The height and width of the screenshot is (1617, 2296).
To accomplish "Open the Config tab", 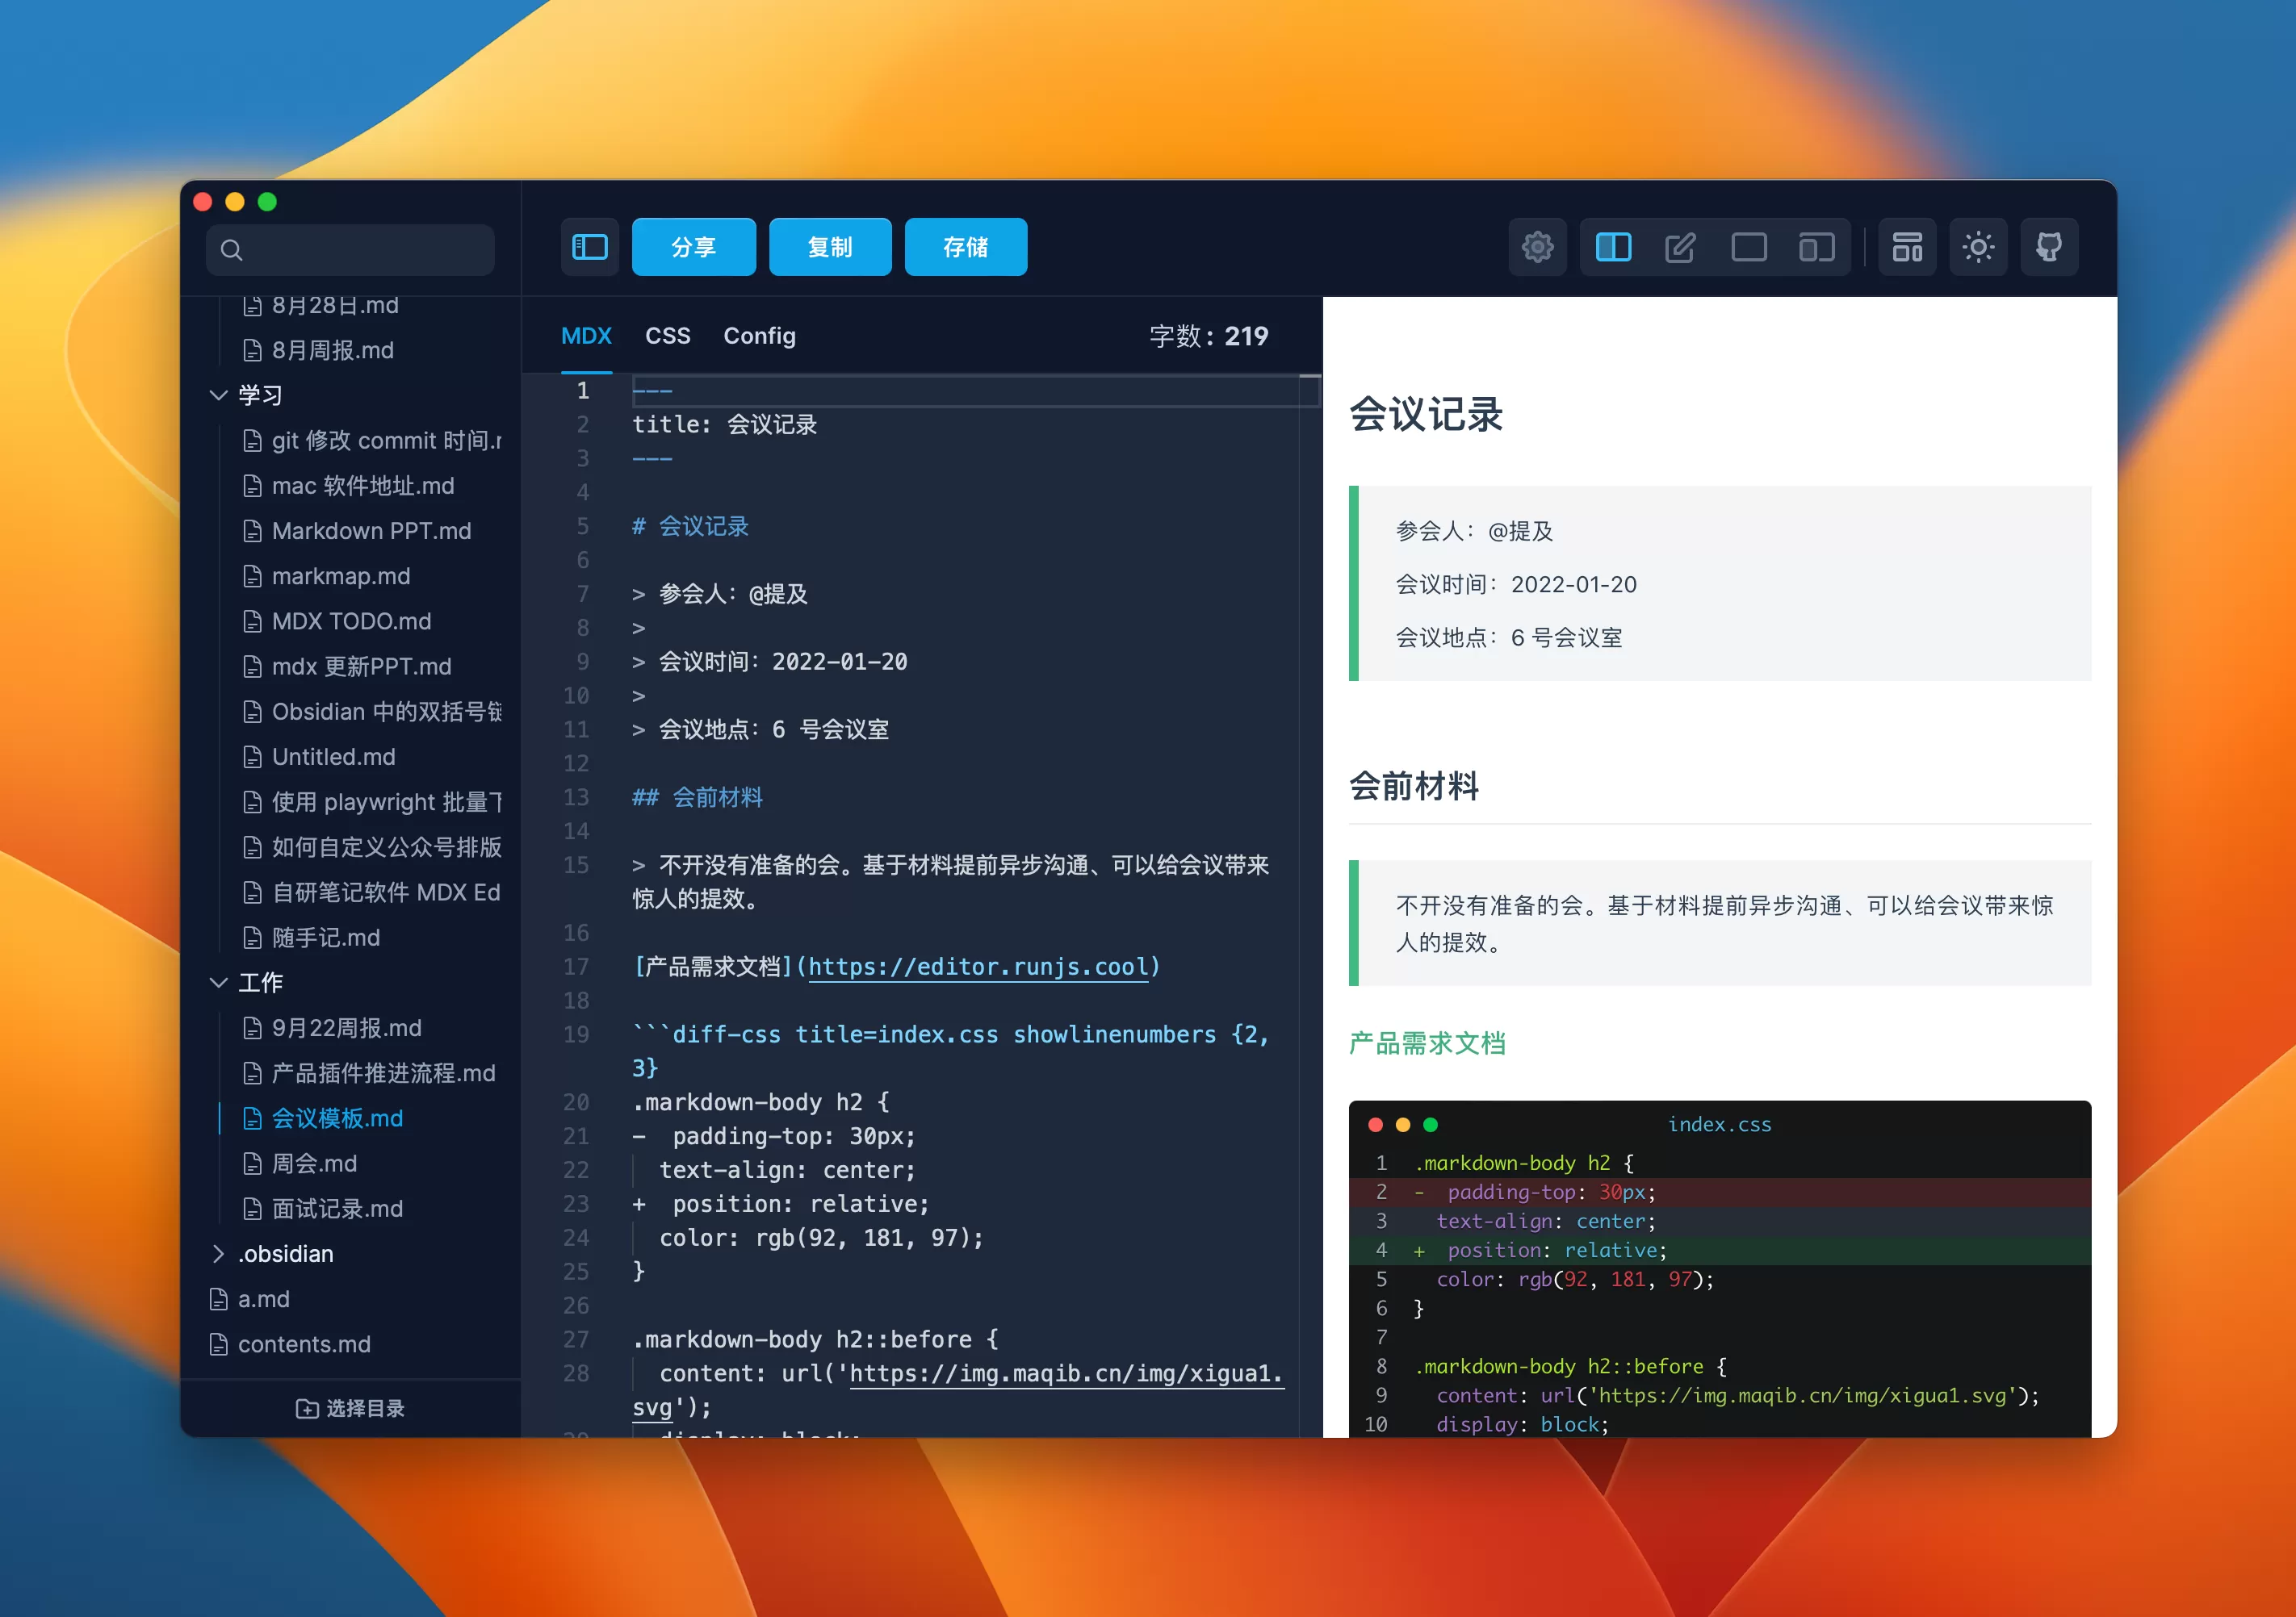I will click(x=759, y=336).
